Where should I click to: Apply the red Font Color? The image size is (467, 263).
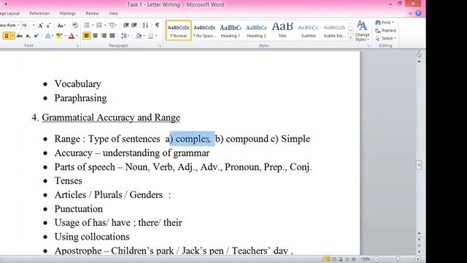click(72, 36)
